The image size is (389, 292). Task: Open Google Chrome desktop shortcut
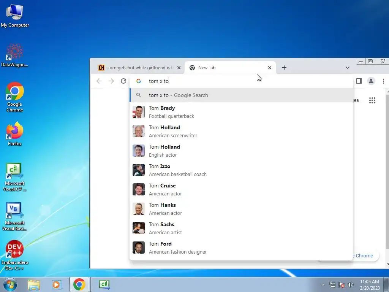pos(15,97)
